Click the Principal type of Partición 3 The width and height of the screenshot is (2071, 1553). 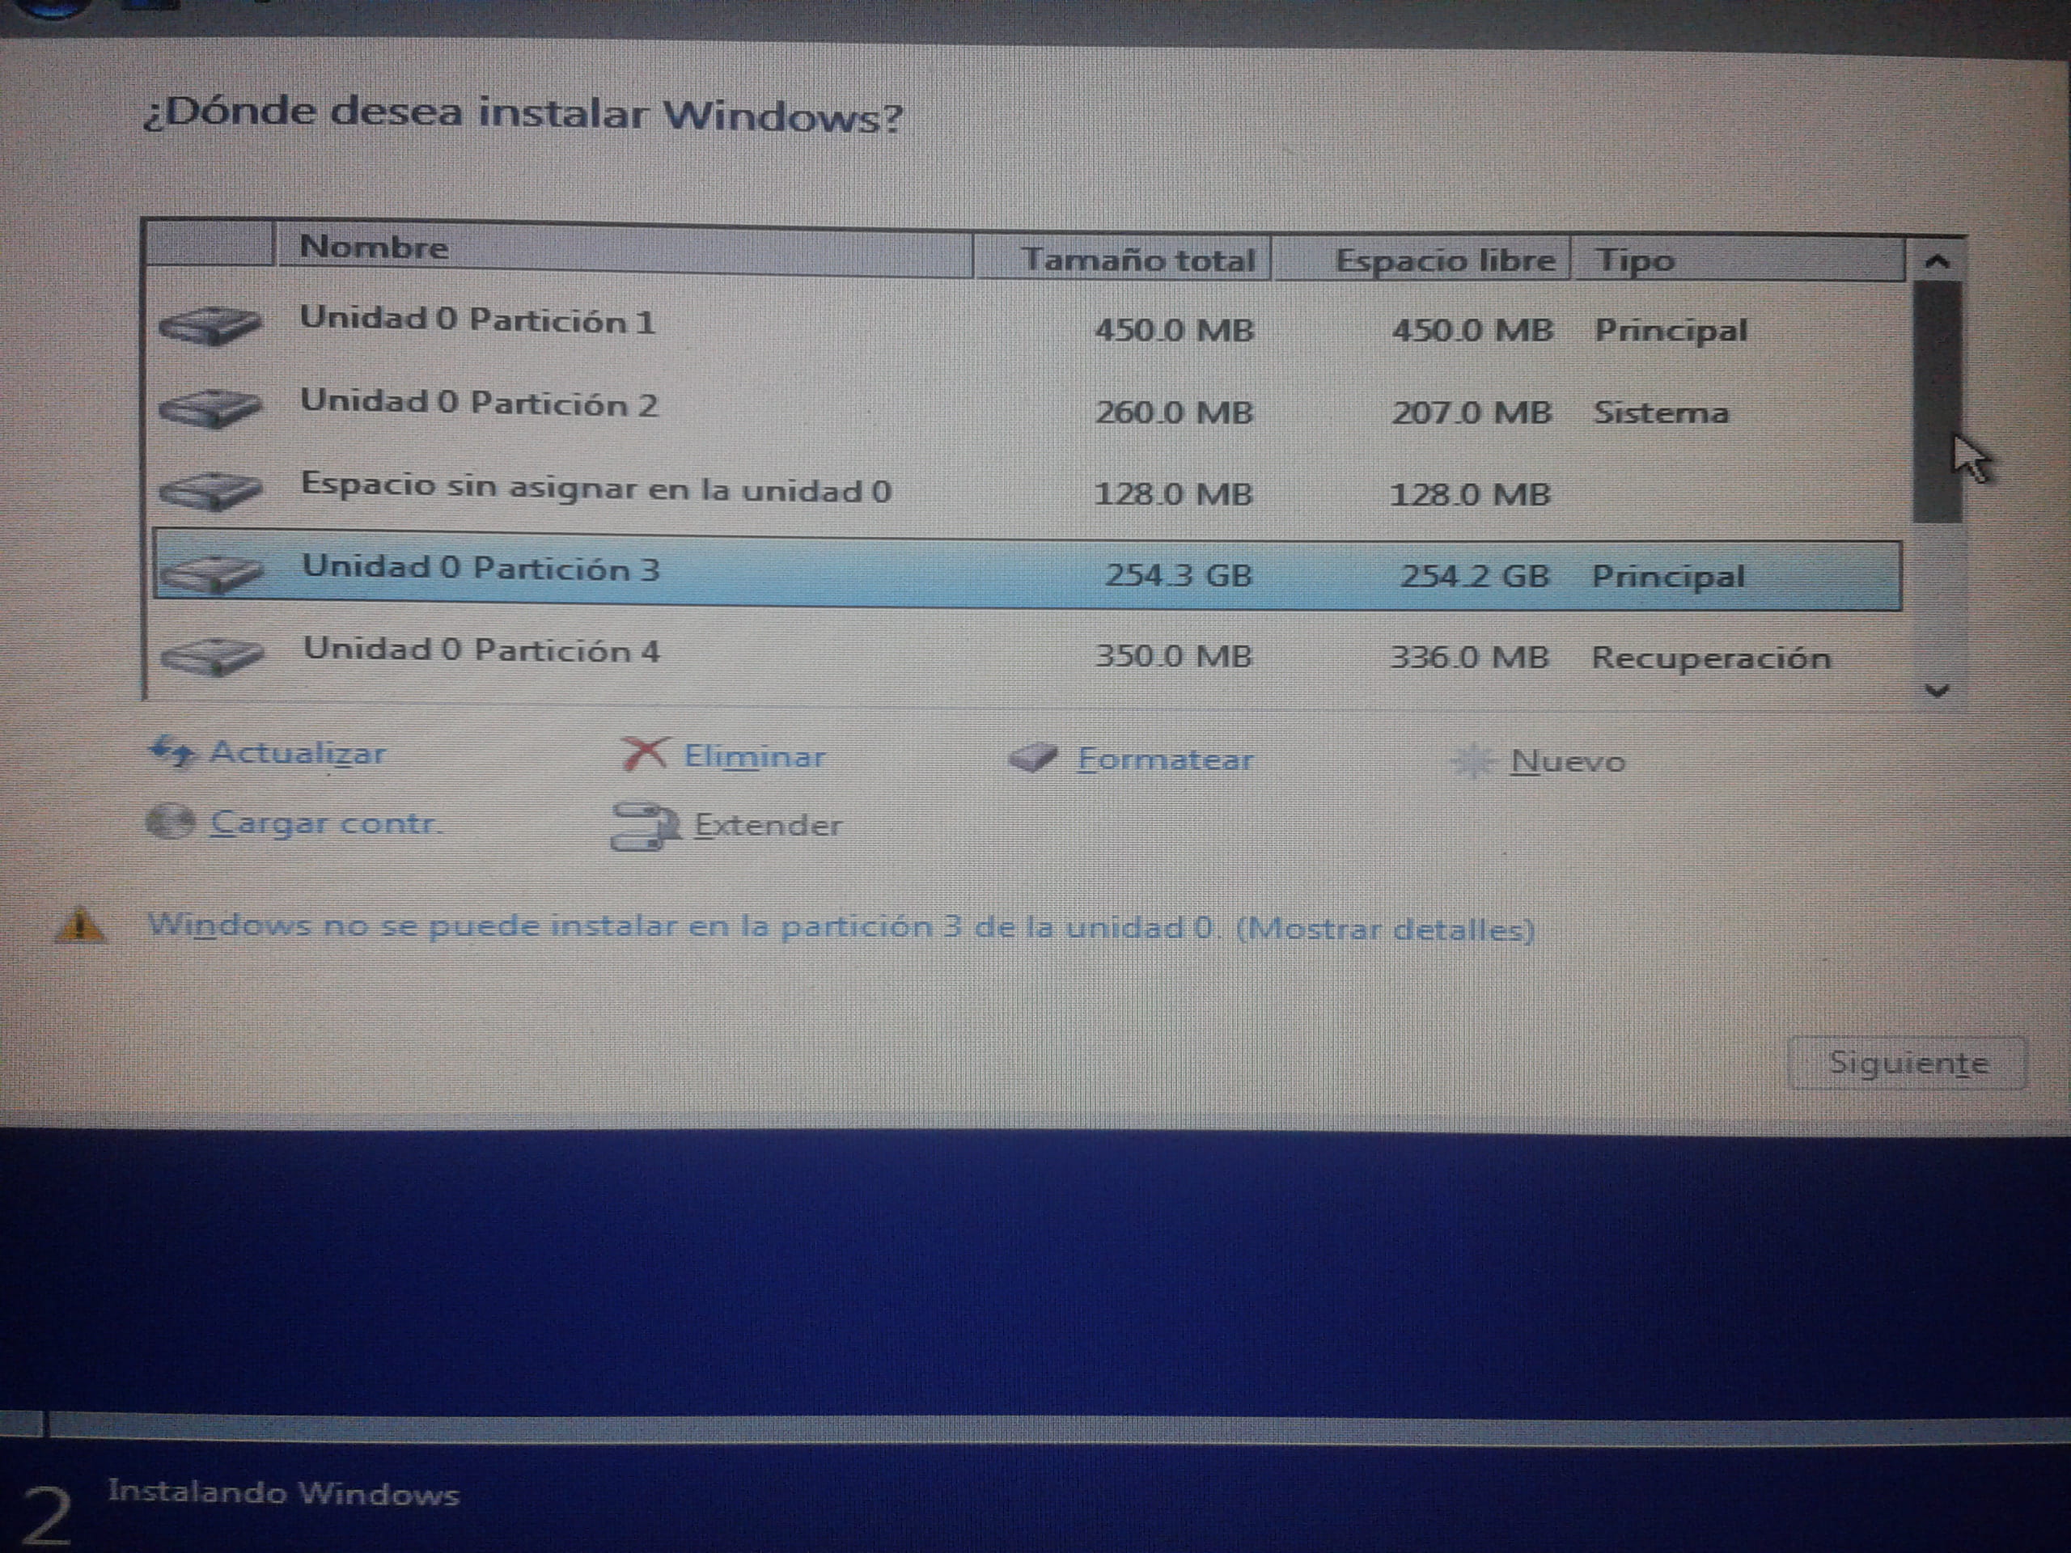click(x=1668, y=577)
